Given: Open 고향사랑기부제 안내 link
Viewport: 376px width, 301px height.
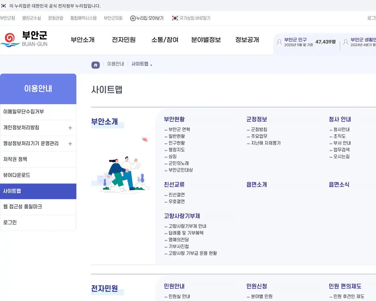Looking at the screenshot, I should 187,226.
